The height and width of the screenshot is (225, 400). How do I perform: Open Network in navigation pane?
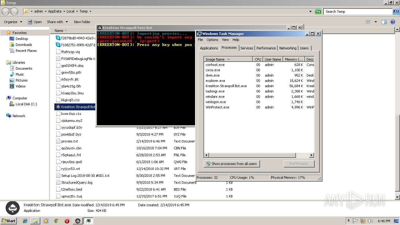(x=19, y=116)
